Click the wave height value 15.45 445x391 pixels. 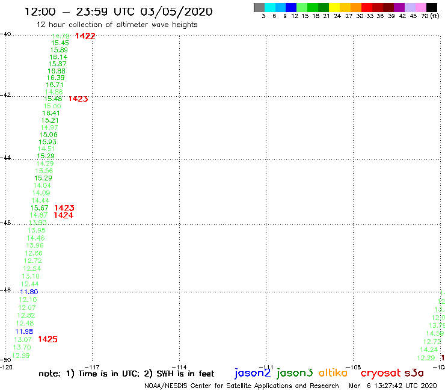point(60,43)
